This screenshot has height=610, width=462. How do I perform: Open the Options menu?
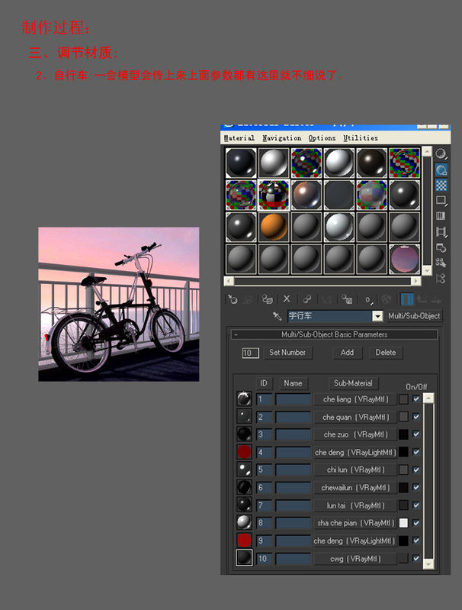(x=322, y=137)
